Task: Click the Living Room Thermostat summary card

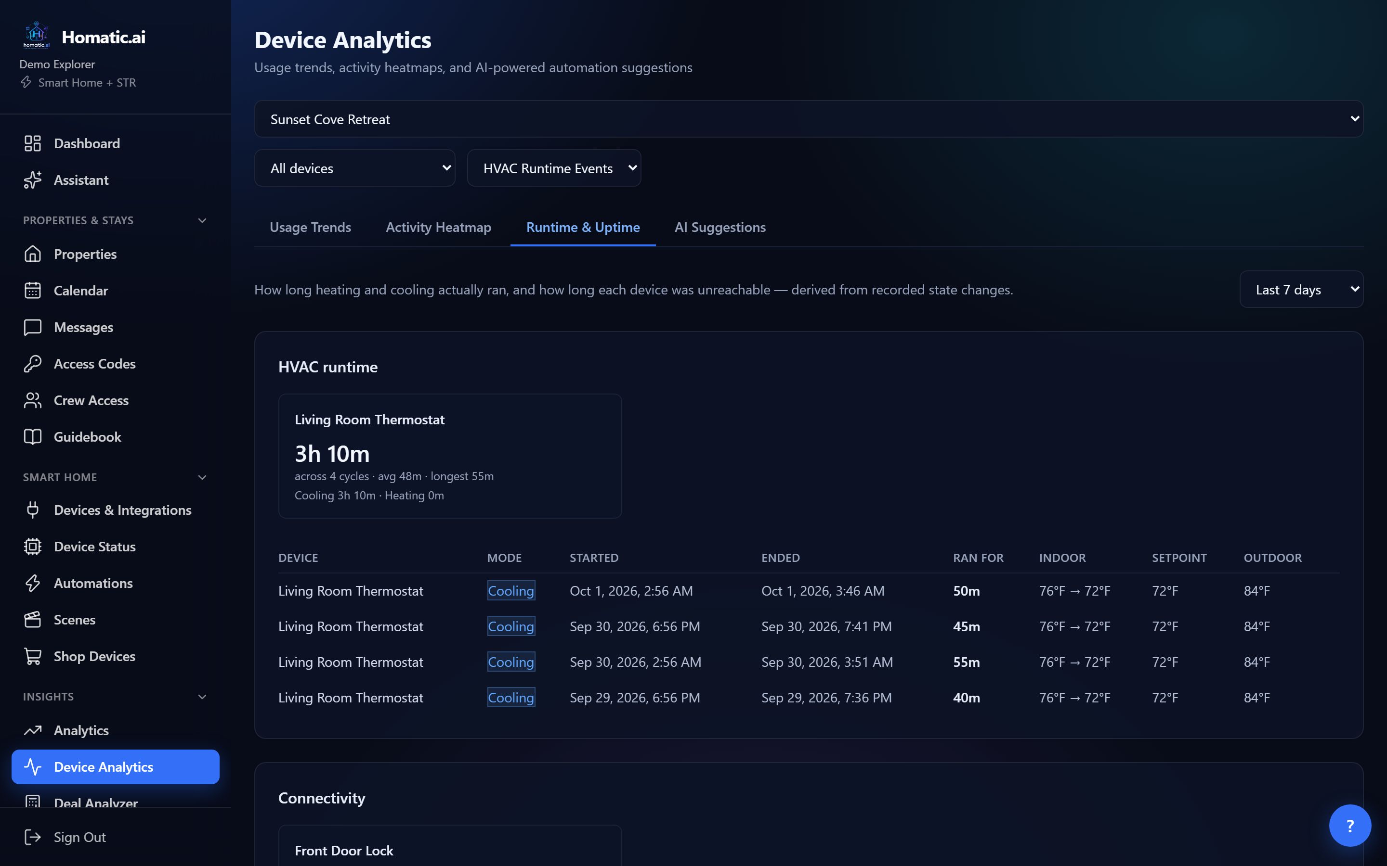Action: pos(450,456)
